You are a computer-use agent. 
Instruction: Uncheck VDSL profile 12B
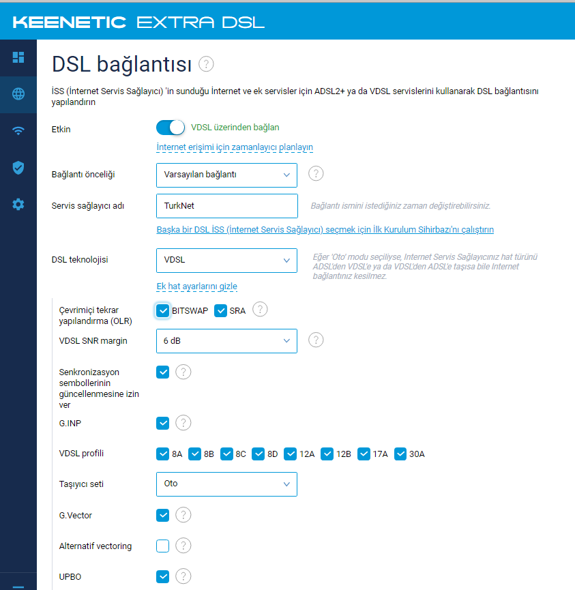click(x=327, y=454)
